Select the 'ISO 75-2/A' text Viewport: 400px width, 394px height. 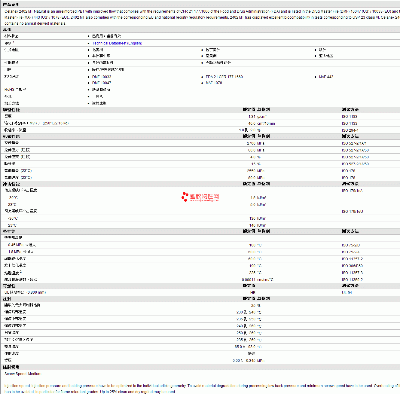(x=351, y=252)
